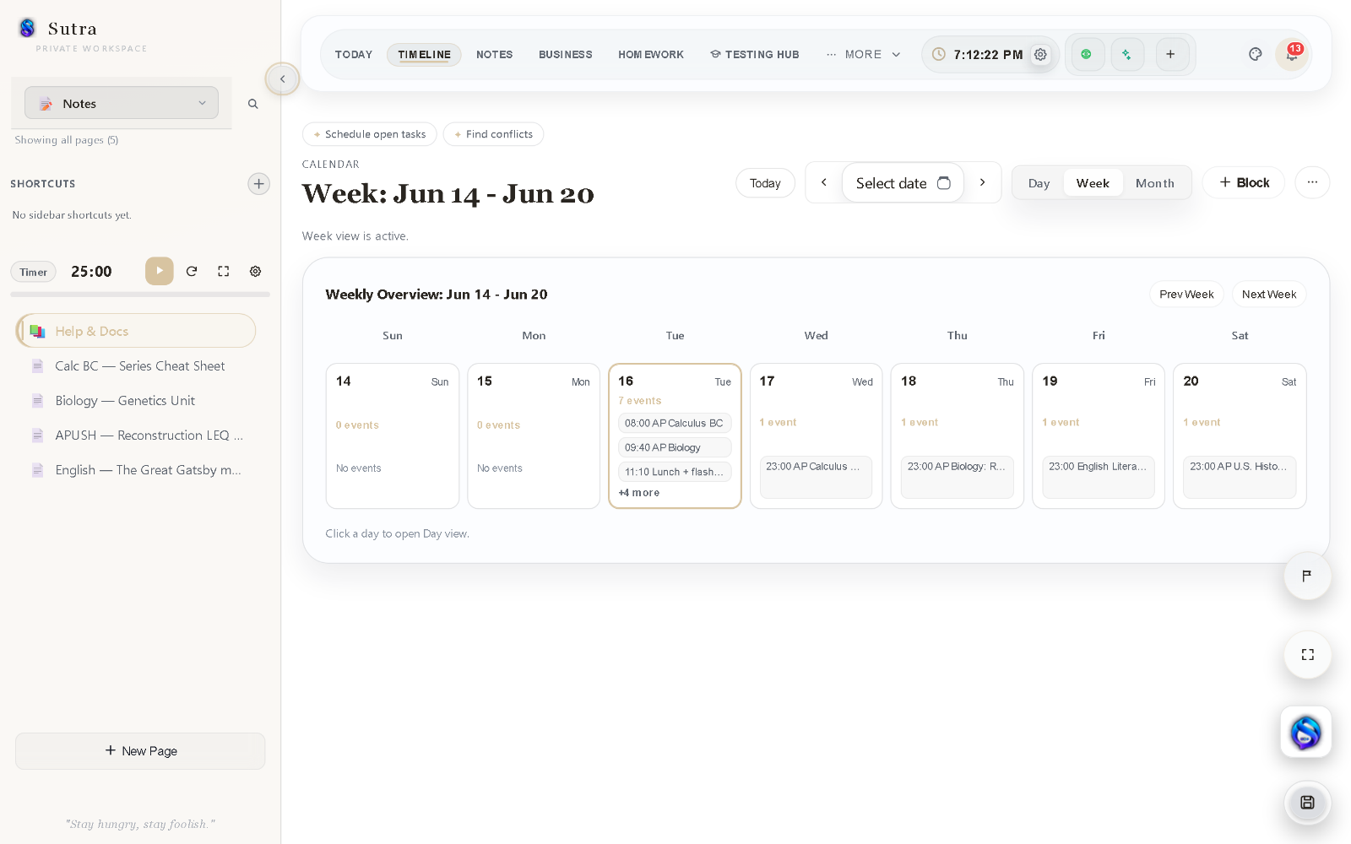Open Help & Docs page

click(x=136, y=331)
